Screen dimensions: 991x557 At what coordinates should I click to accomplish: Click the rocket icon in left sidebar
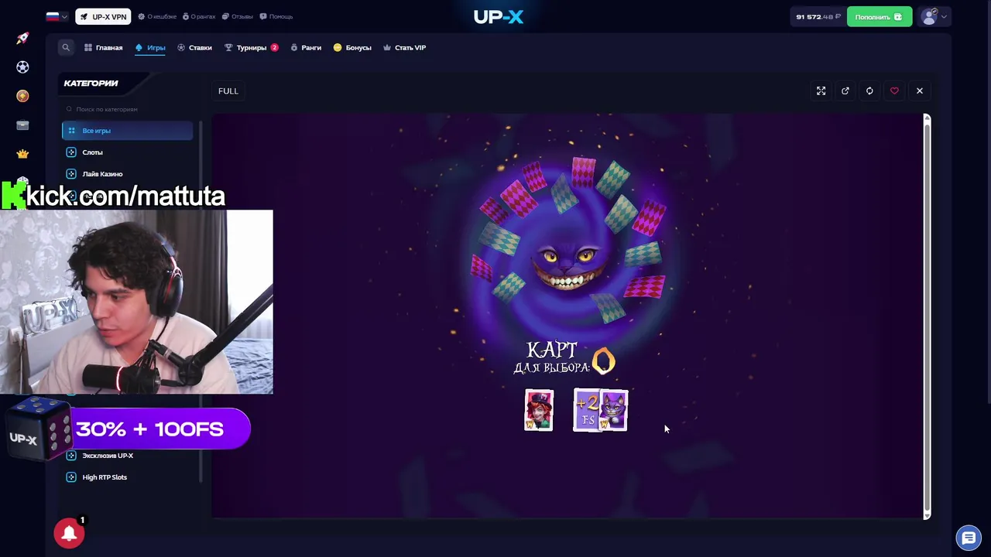coord(22,38)
